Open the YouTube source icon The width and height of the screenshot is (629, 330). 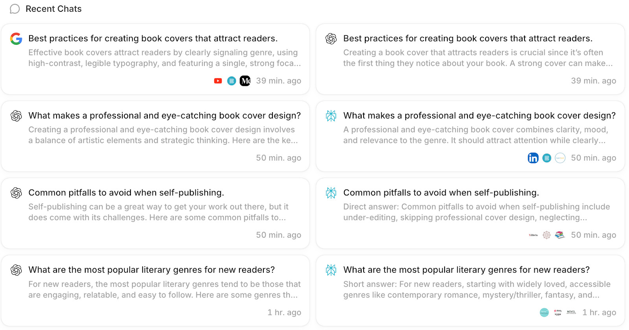pos(218,81)
